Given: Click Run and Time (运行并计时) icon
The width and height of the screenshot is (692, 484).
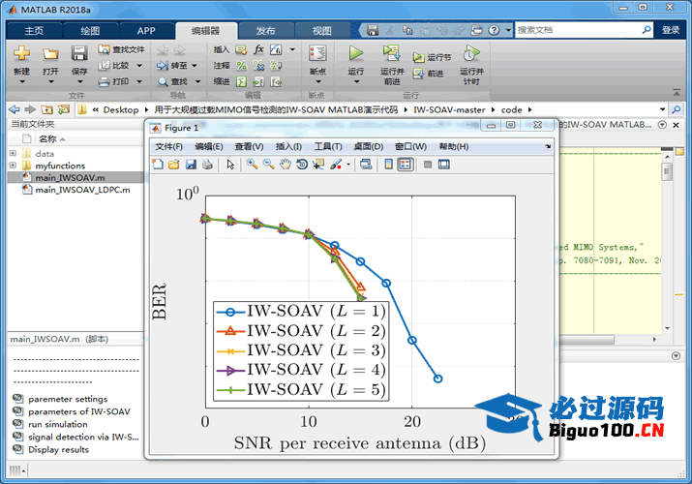Looking at the screenshot, I should 471,53.
